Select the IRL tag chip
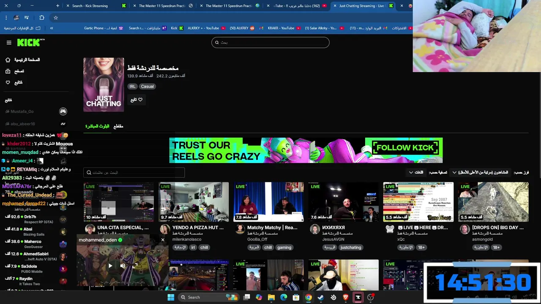This screenshot has height=304, width=541. click(132, 87)
